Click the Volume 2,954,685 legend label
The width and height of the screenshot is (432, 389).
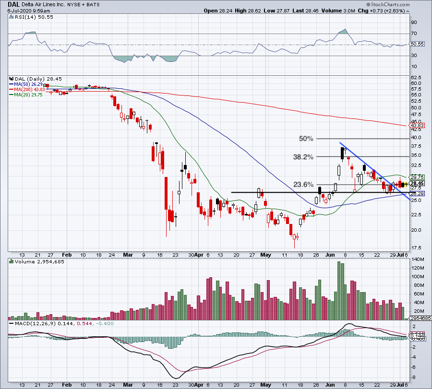click(x=39, y=262)
